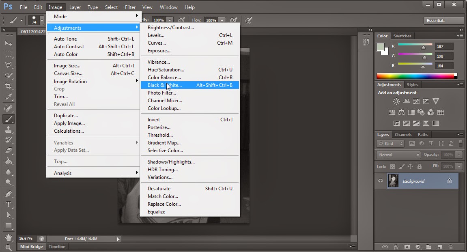
Task: Toggle lock position icon
Action: (x=411, y=166)
